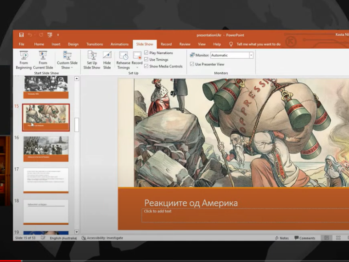The height and width of the screenshot is (262, 349).
Task: Expand the Record dropdown arrow under Record
Action: coord(137,68)
